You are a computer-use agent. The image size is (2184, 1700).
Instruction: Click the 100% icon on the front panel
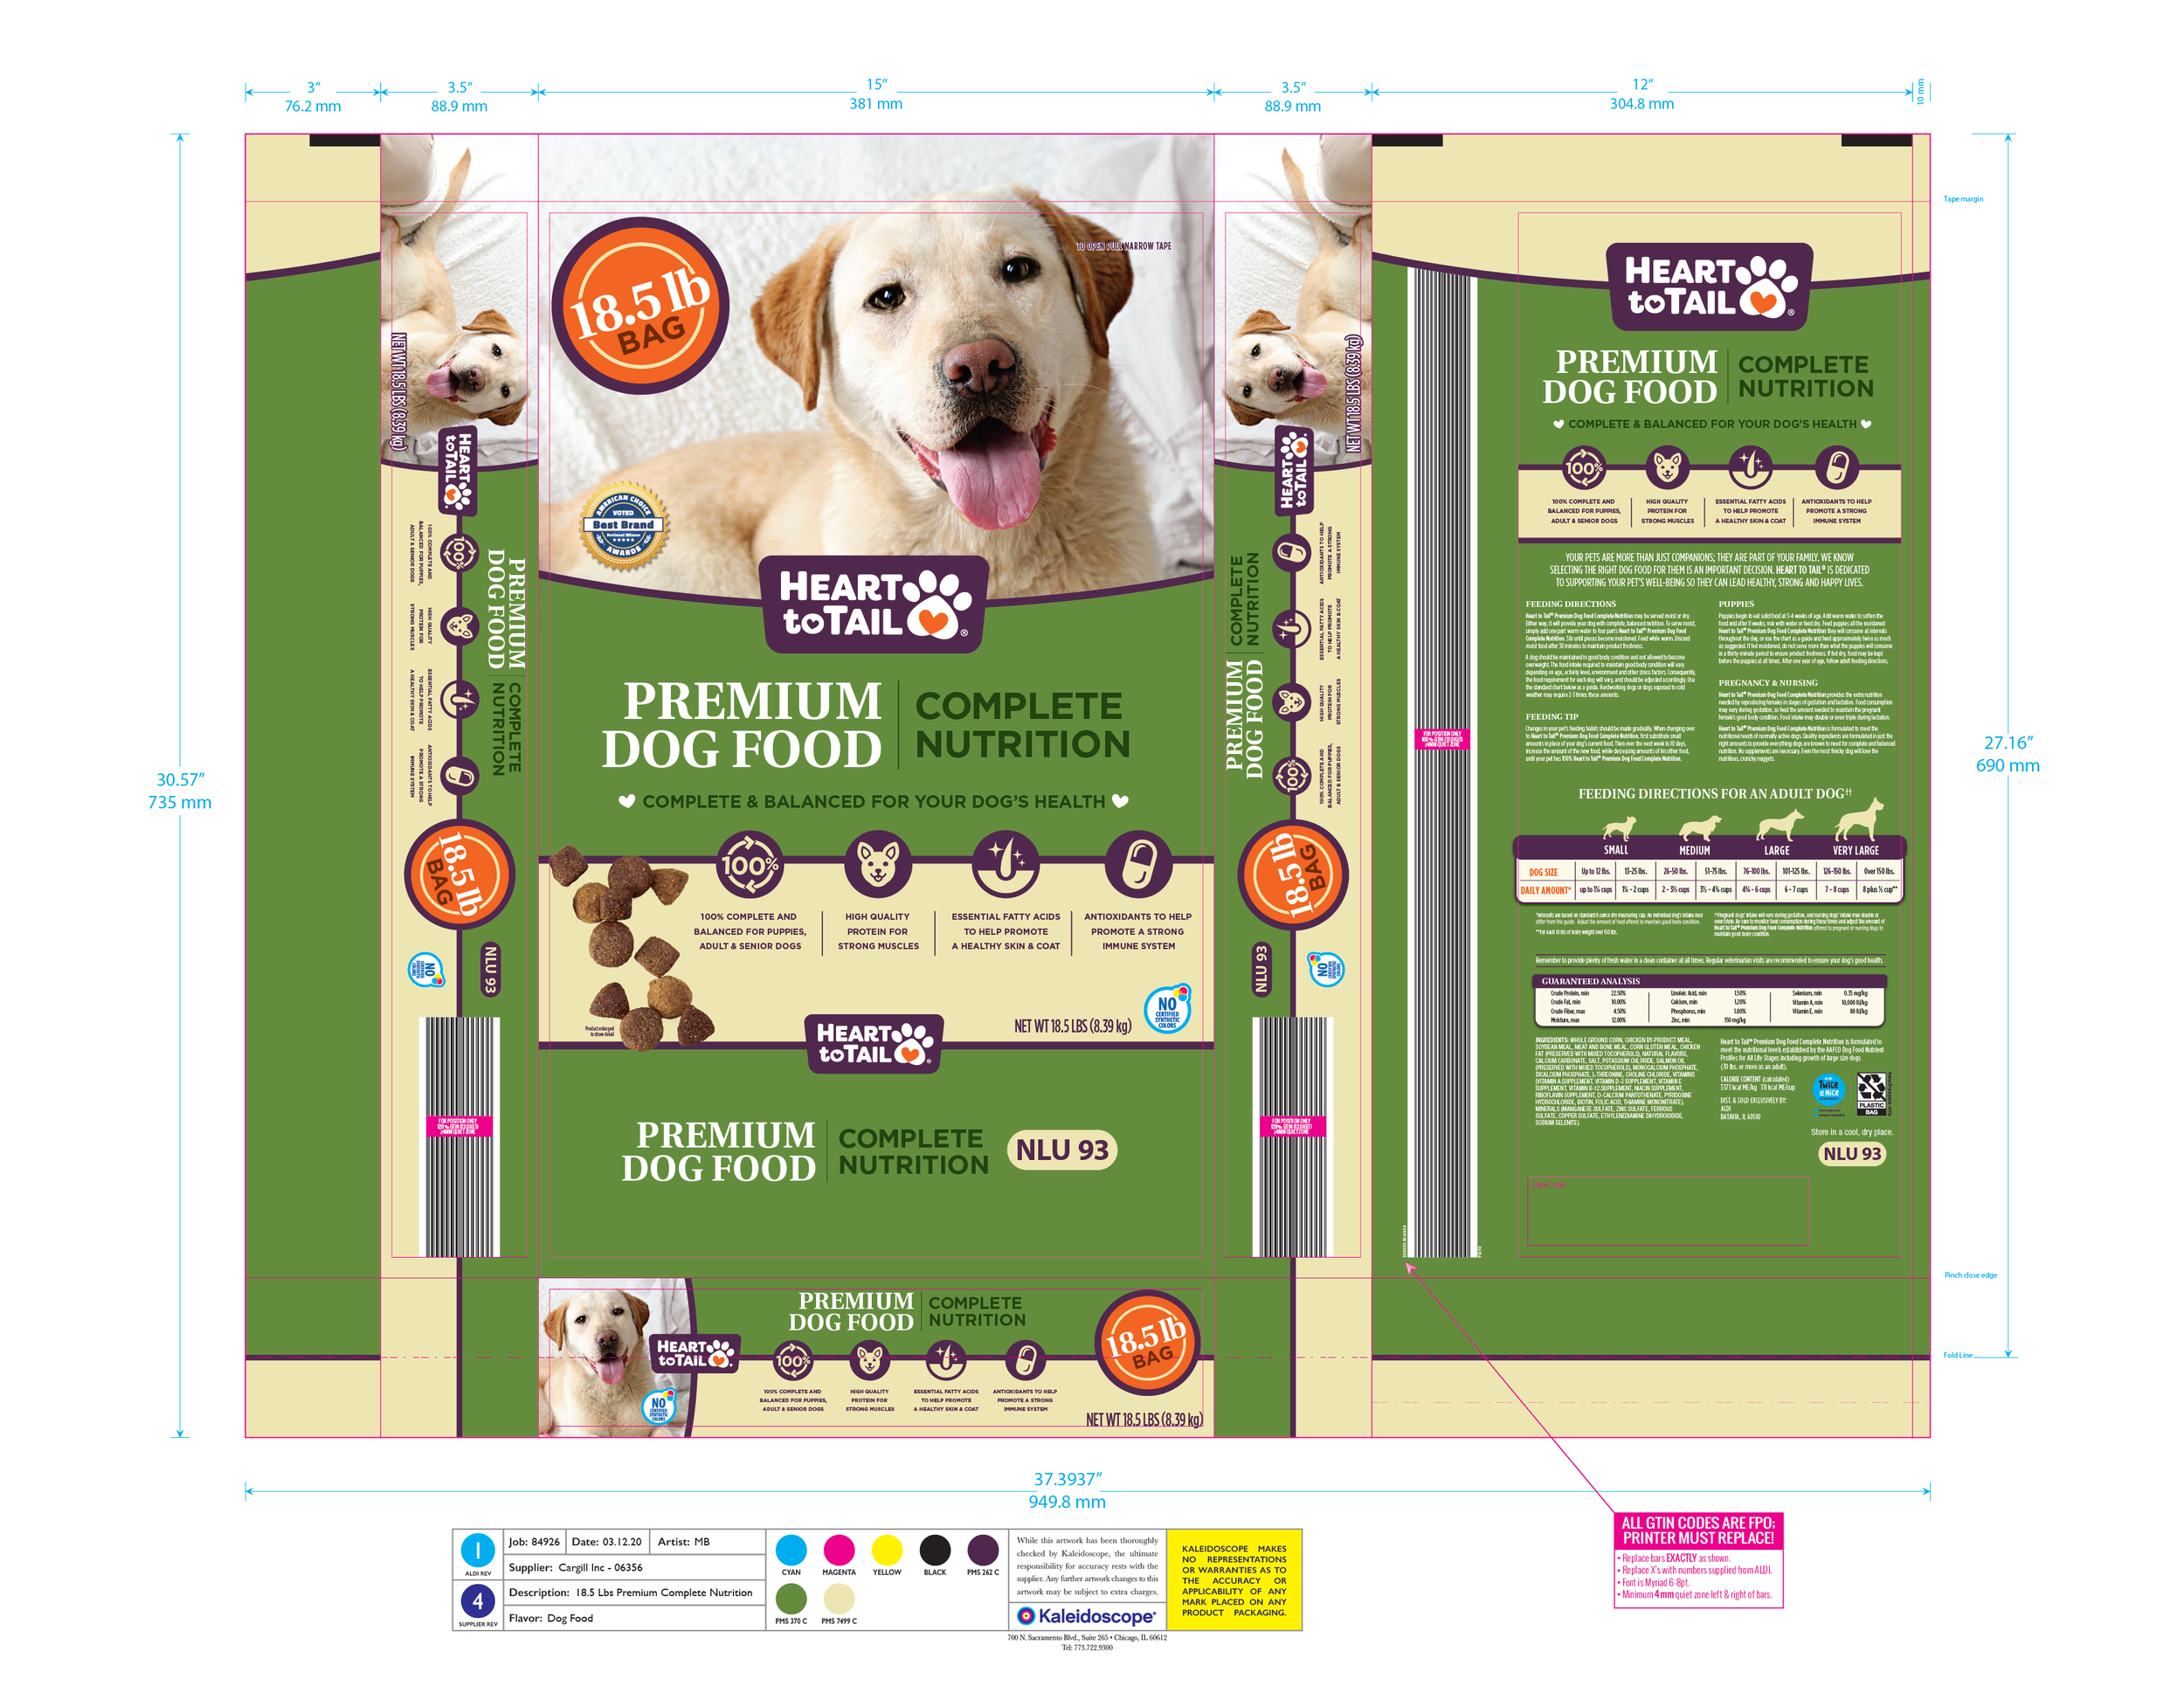pos(750,864)
